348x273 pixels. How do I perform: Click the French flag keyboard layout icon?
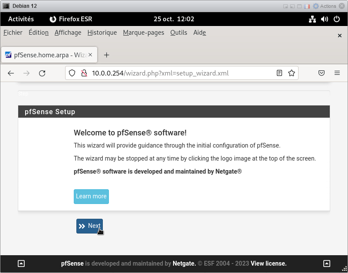pos(307,6)
